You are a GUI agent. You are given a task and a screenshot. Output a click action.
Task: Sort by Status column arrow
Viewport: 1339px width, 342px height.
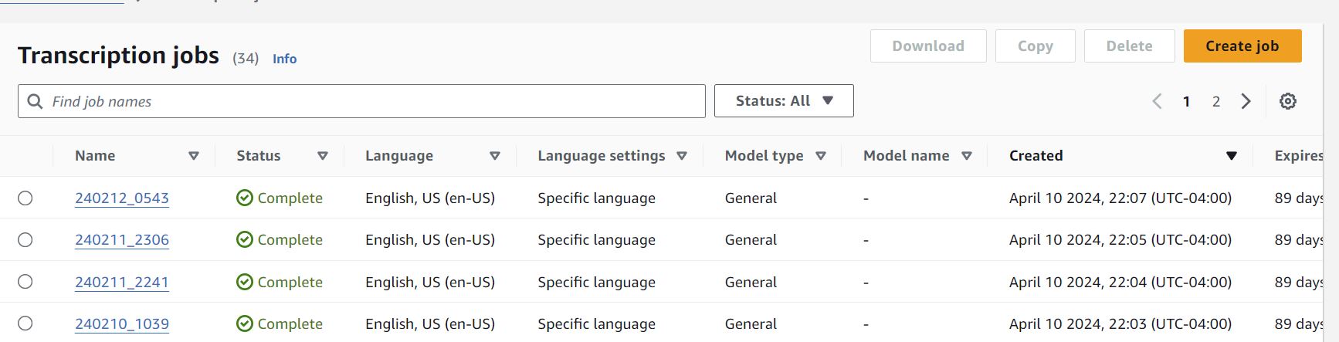pyautogui.click(x=323, y=156)
